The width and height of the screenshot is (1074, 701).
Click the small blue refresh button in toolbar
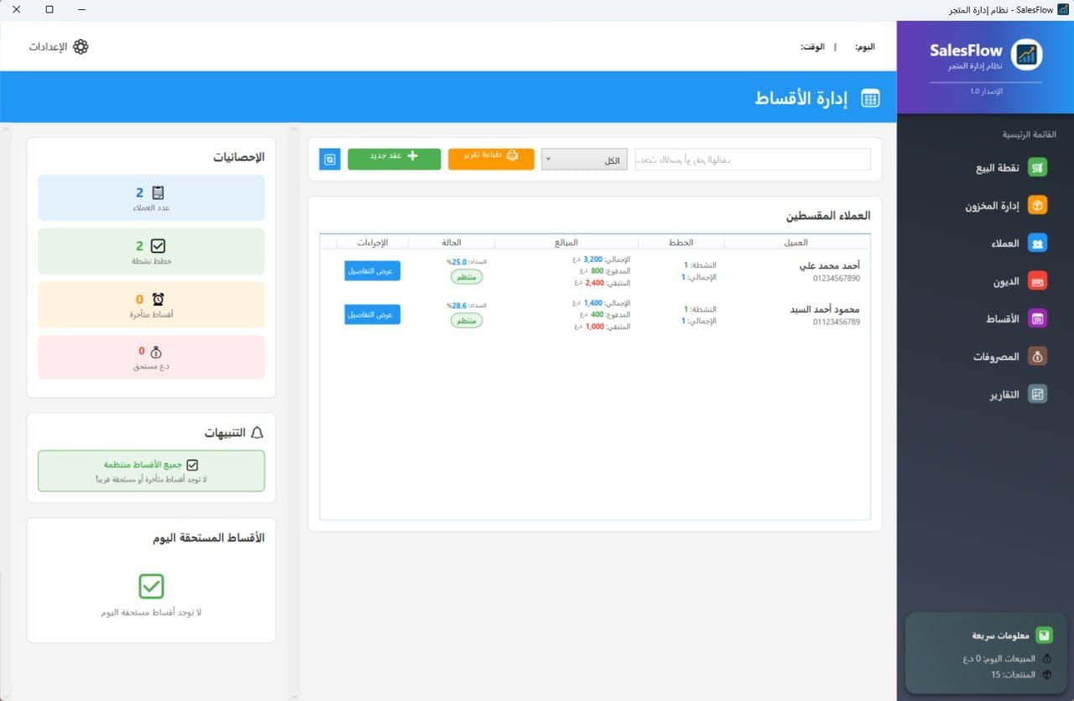pos(330,160)
